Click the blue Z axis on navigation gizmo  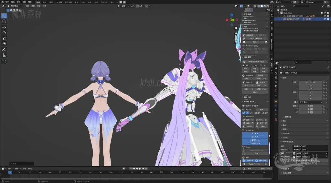coord(232,15)
